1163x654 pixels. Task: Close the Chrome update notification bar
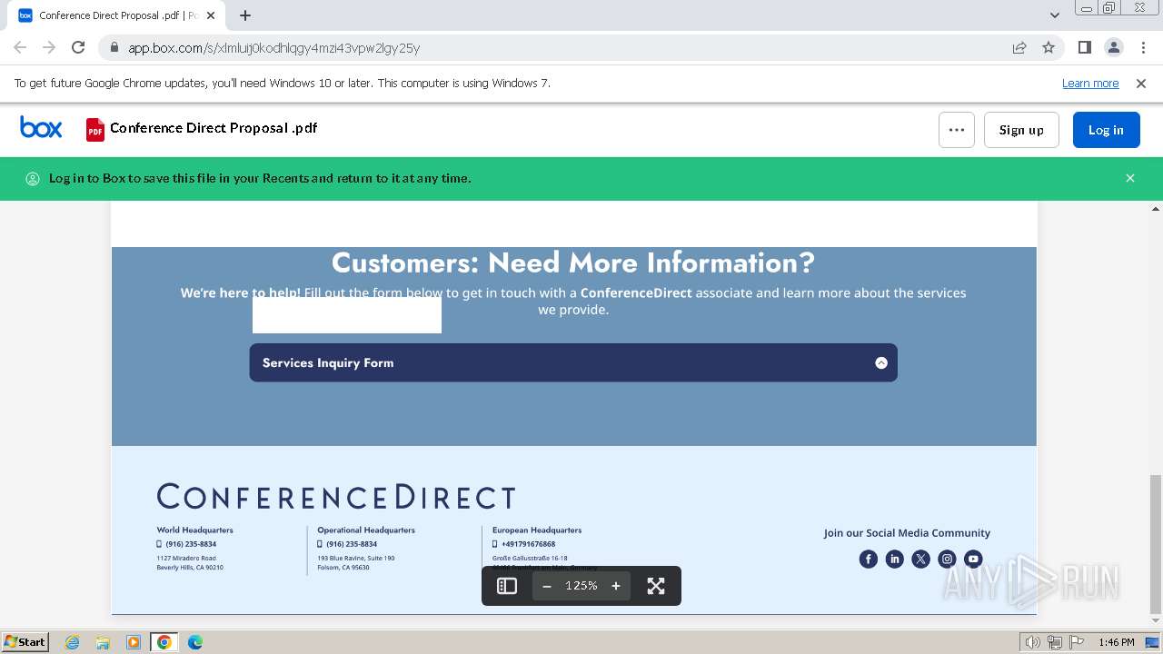(1141, 83)
